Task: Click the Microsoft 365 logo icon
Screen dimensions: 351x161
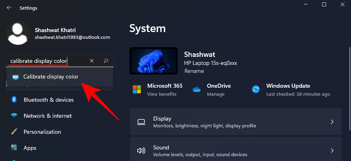Action: pyautogui.click(x=137, y=89)
